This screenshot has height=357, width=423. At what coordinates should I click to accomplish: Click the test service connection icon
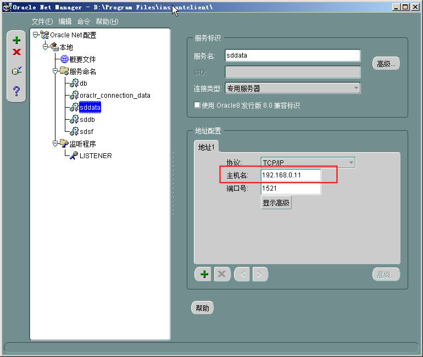pos(16,71)
